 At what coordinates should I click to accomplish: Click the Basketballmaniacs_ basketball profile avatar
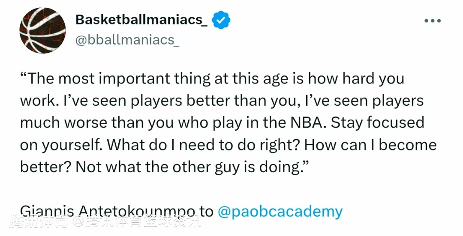42,30
